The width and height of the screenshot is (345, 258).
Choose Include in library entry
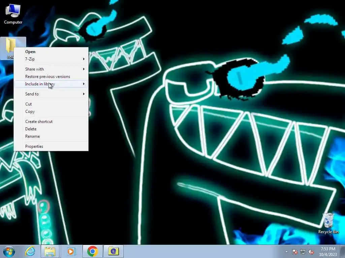coord(51,84)
